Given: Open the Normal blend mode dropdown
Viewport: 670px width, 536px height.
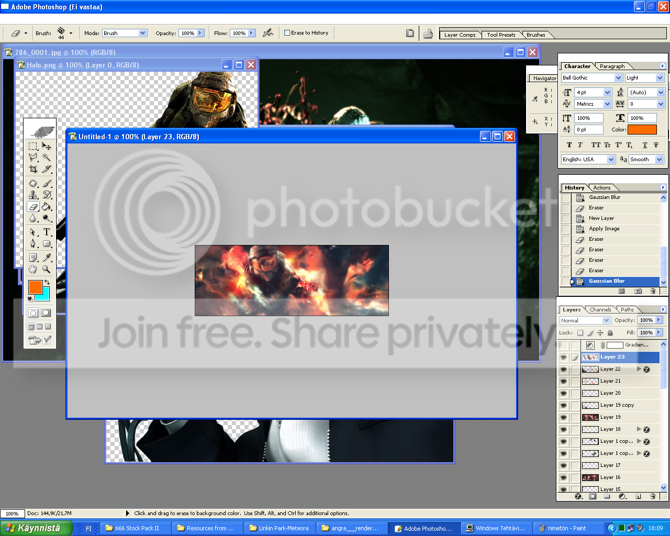Looking at the screenshot, I should coord(606,320).
